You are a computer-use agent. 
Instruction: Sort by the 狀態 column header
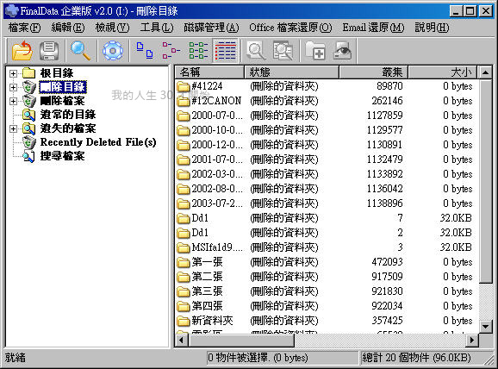coord(291,72)
